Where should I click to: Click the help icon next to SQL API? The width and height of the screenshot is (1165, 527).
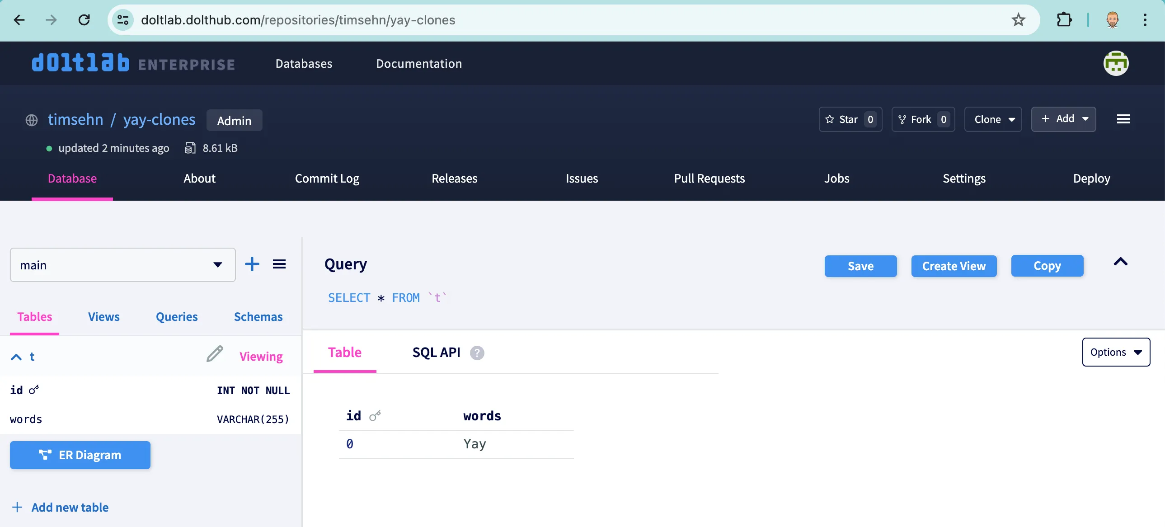tap(476, 353)
